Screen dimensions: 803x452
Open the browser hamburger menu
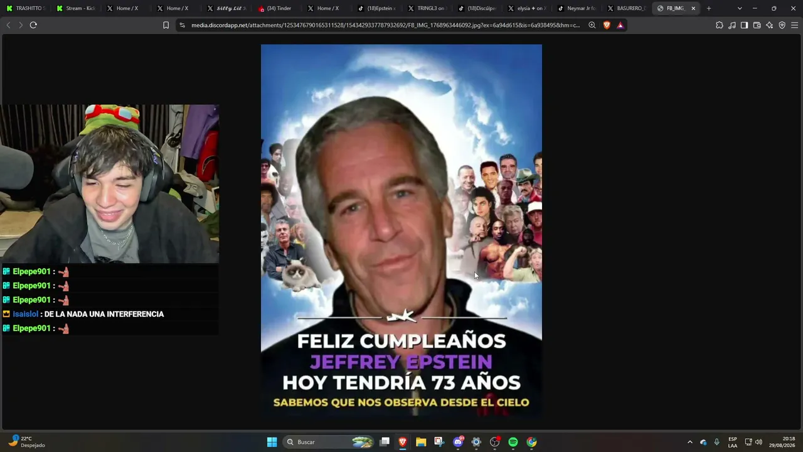tap(794, 25)
